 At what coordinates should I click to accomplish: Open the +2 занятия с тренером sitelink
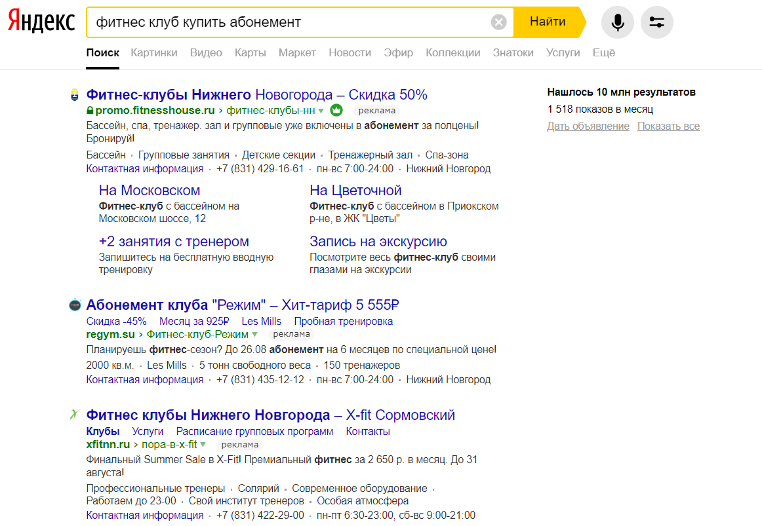coord(174,241)
